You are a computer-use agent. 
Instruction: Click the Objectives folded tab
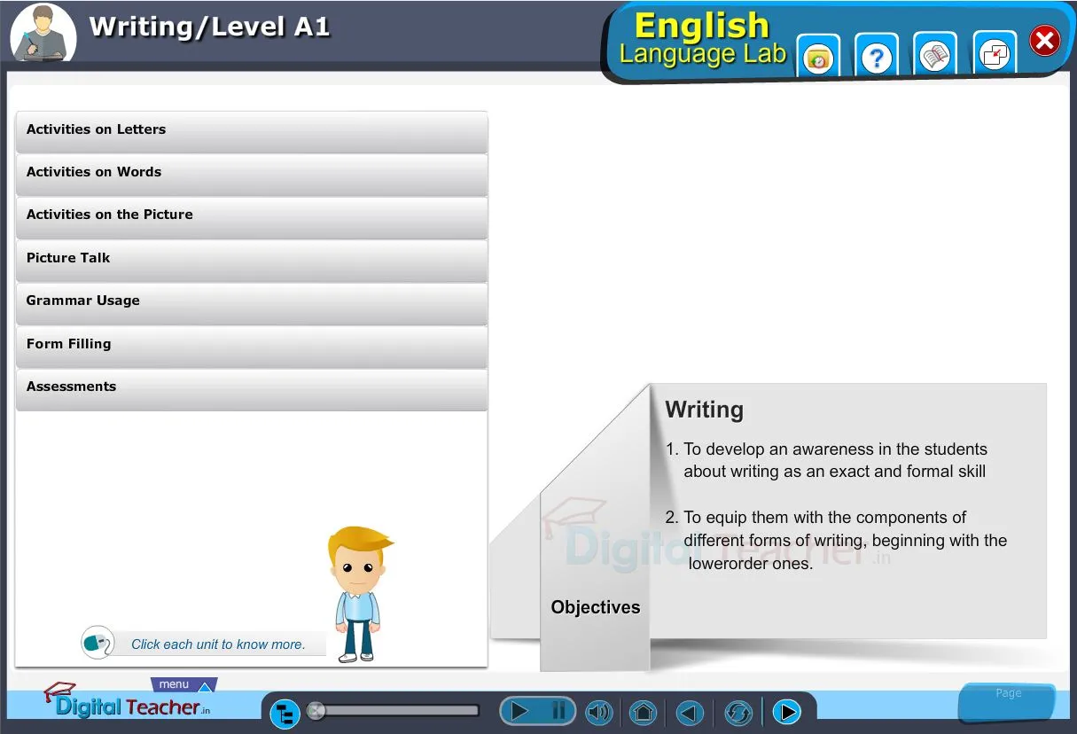tap(595, 608)
